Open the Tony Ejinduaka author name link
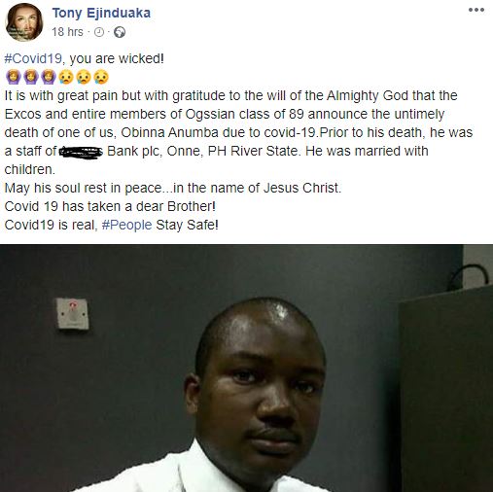 (x=101, y=13)
